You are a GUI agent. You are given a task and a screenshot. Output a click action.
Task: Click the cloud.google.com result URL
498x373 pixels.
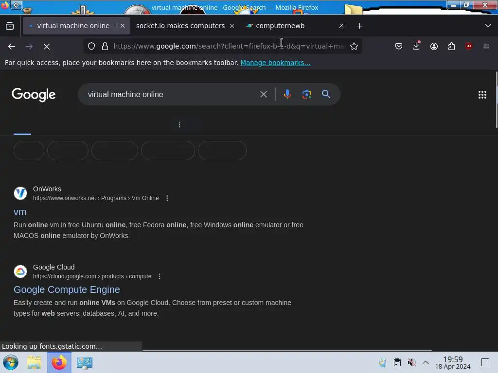coord(92,276)
